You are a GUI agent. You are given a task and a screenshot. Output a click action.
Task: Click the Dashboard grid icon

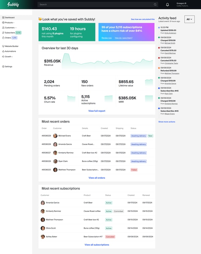click(x=3, y=17)
